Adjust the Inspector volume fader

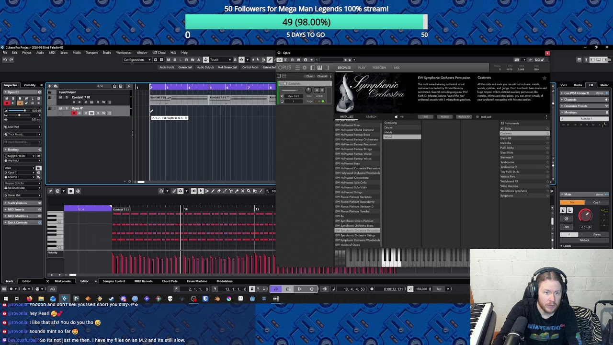[18, 111]
